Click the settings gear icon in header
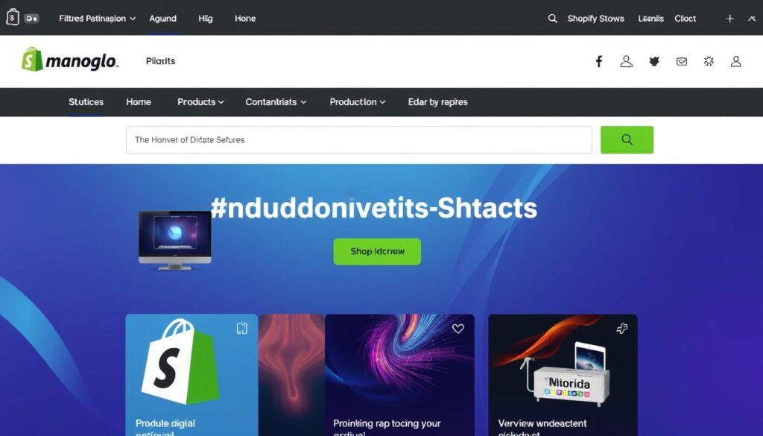The image size is (763, 436). tap(709, 61)
